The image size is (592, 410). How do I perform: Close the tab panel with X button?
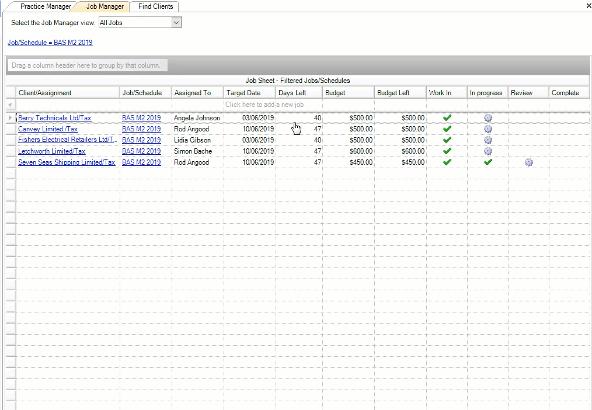click(587, 5)
